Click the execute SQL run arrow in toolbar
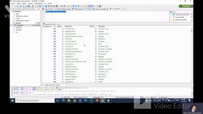 click(x=65, y=6)
